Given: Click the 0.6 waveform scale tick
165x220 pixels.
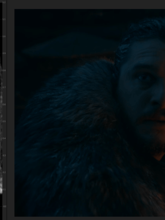Looking at the screenshot, I should pos(4,104).
